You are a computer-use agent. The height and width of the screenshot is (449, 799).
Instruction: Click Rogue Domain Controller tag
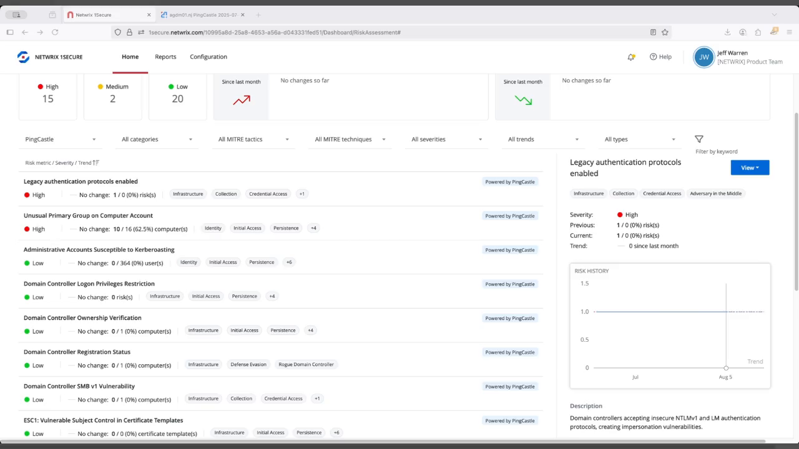pyautogui.click(x=306, y=365)
